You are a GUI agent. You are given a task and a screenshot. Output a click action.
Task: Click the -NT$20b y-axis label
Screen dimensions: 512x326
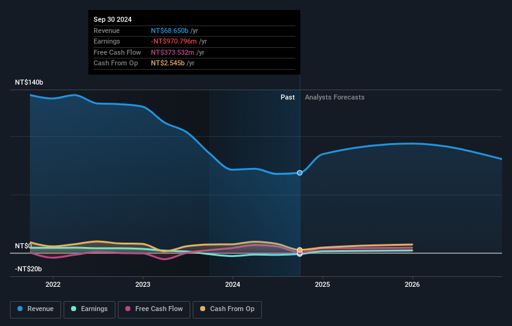[x=29, y=269]
